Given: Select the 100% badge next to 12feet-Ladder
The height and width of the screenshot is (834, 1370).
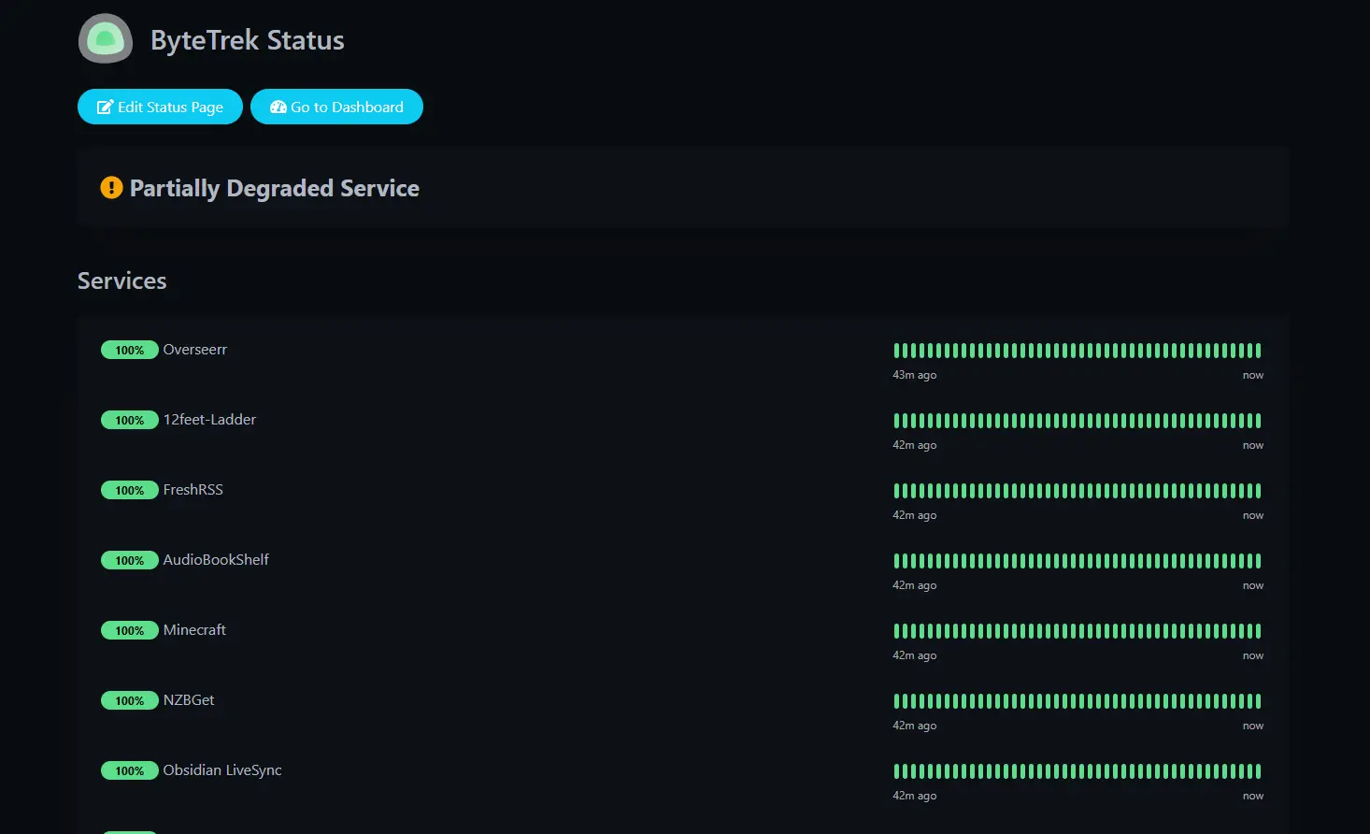Looking at the screenshot, I should click(129, 421).
